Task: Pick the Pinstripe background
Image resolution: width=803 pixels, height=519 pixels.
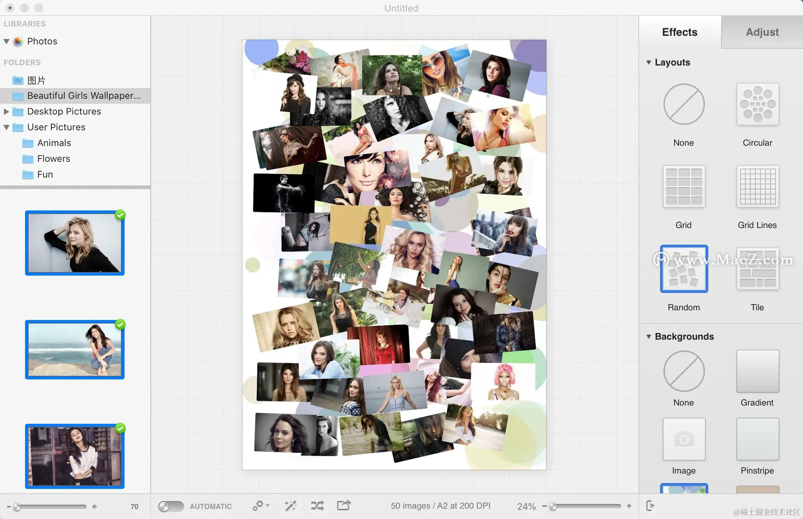Action: [x=757, y=439]
